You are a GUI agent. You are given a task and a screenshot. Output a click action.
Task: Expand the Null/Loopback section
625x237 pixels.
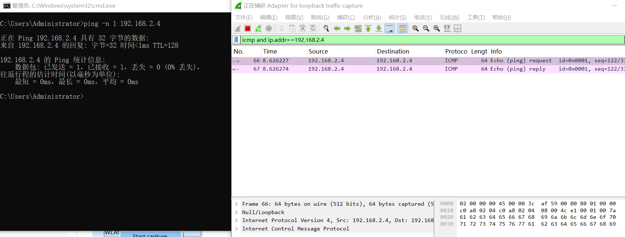(x=236, y=212)
